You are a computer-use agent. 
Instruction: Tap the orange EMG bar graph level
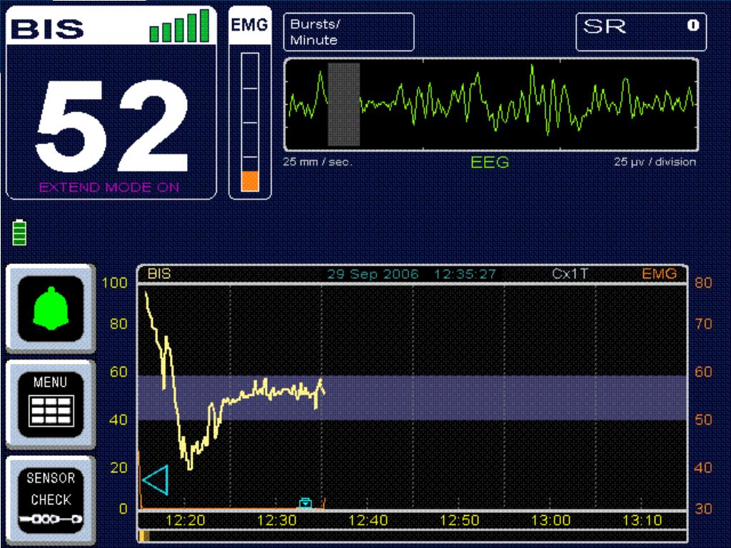pos(249,181)
